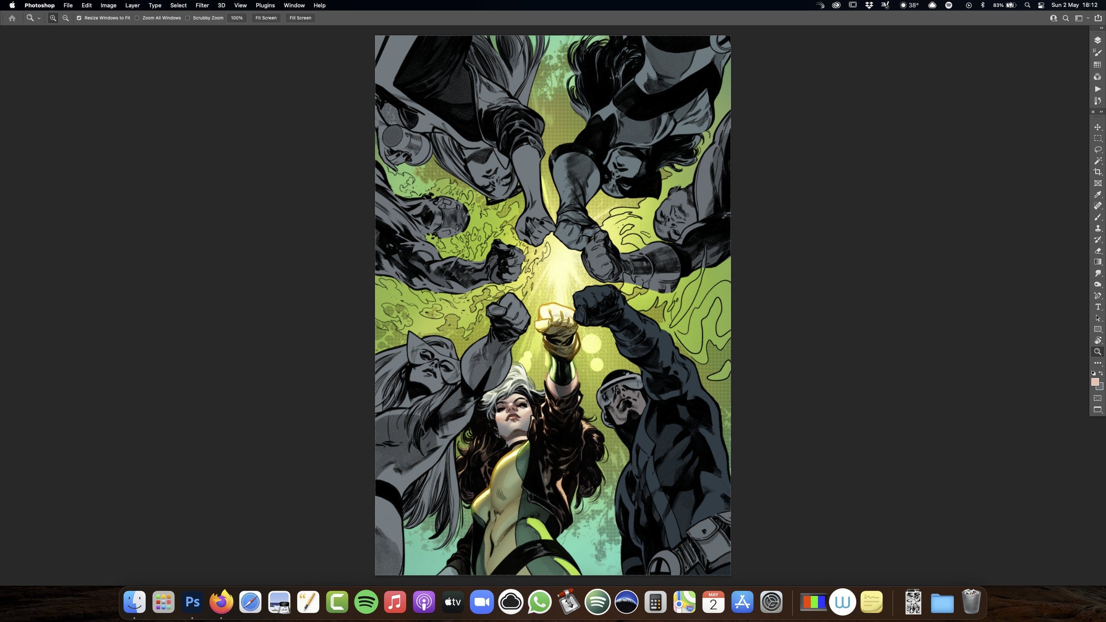Open the Layers panel icon
Viewport: 1106px width, 622px height.
1097,40
